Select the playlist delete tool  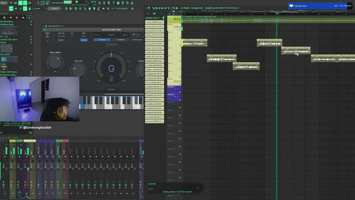[x=159, y=8]
